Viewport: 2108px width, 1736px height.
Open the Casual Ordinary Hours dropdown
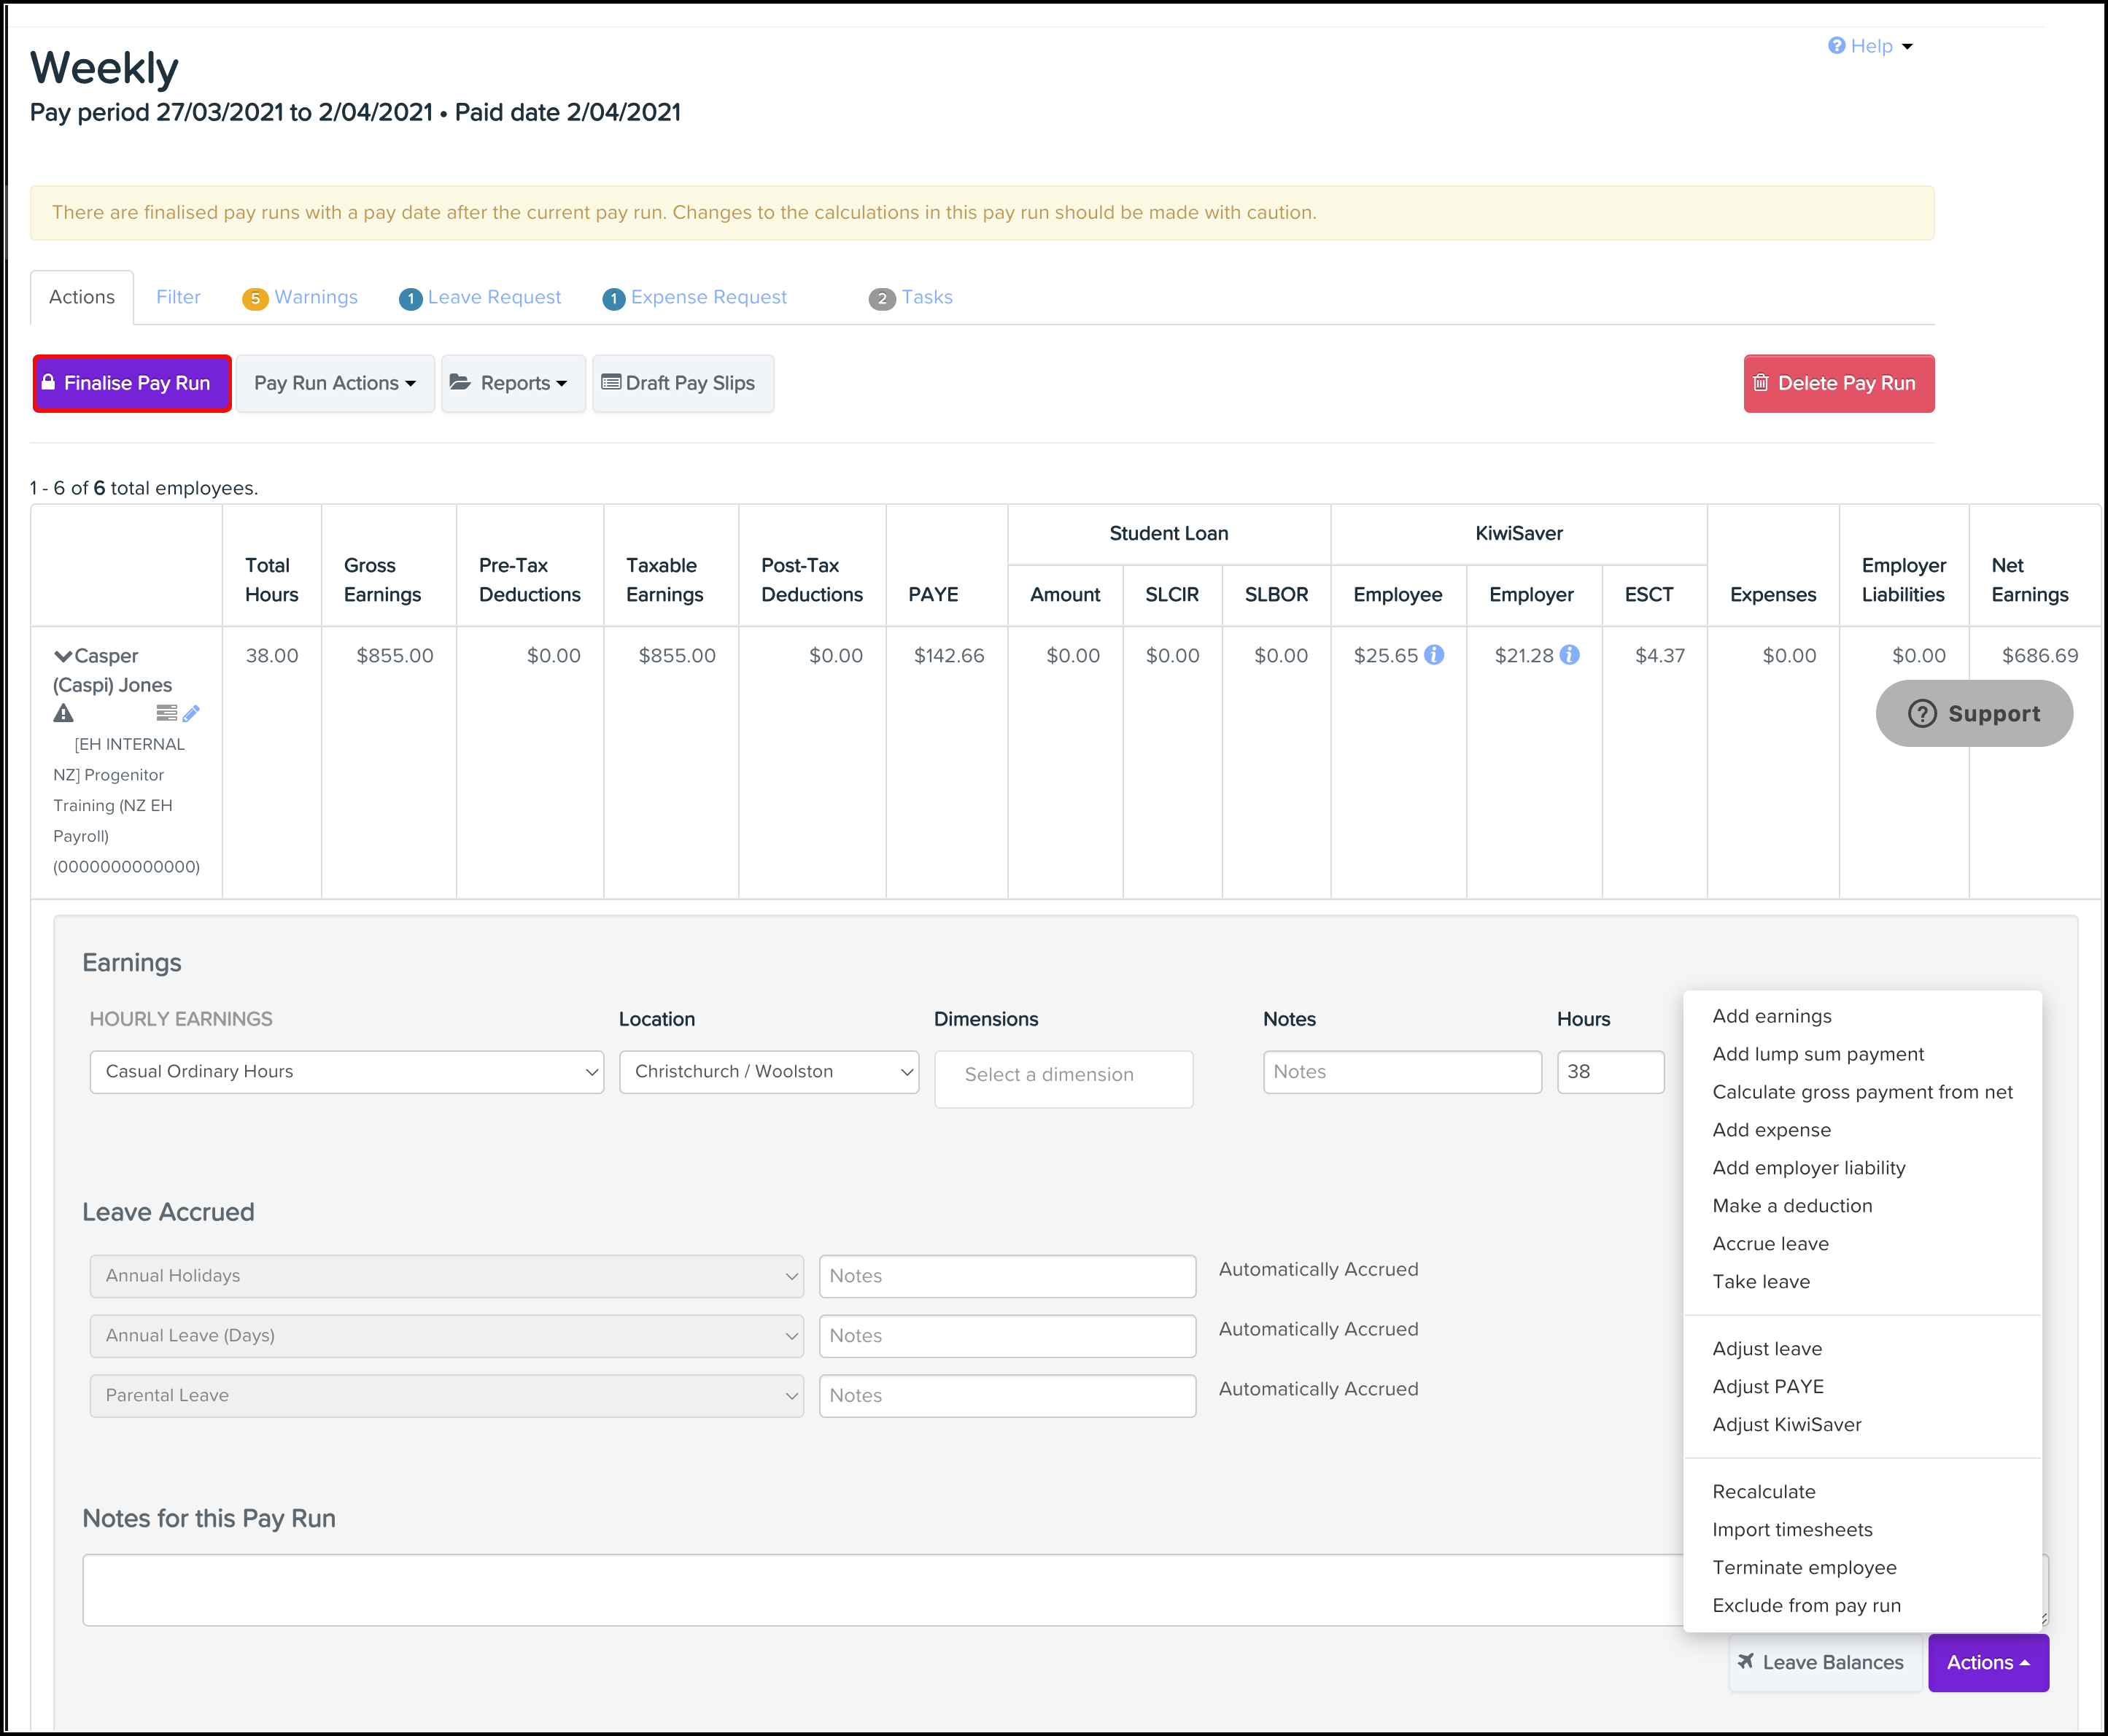click(x=346, y=1072)
